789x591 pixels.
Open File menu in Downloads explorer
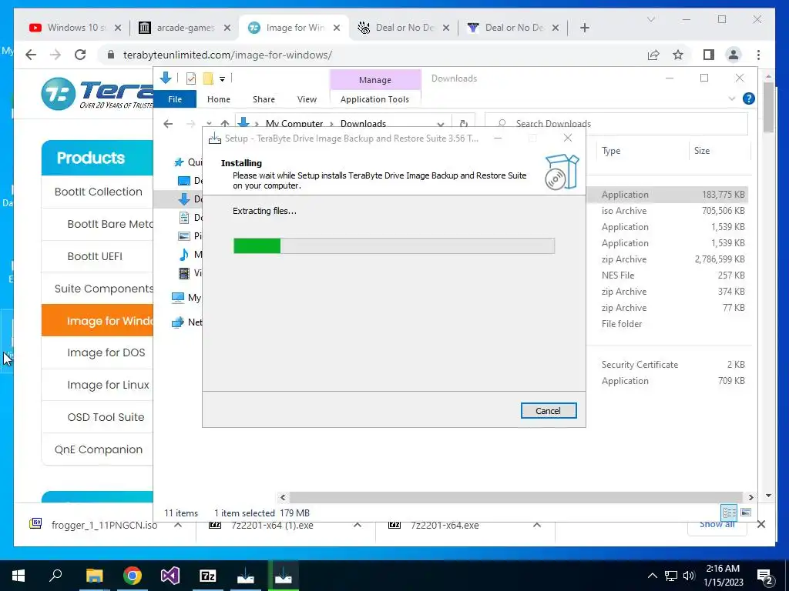click(x=175, y=99)
